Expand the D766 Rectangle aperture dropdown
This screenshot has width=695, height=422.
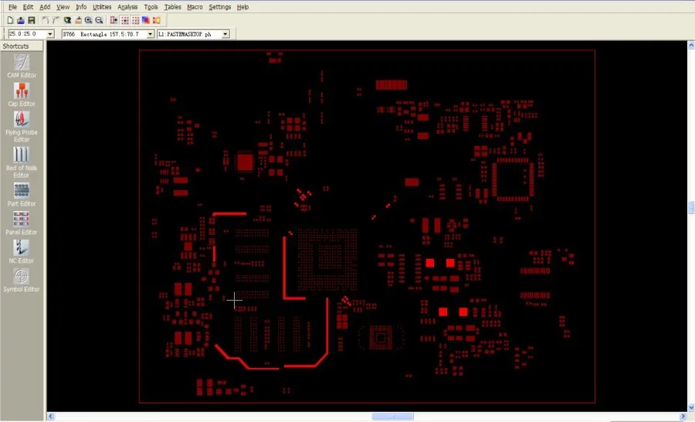[x=150, y=34]
